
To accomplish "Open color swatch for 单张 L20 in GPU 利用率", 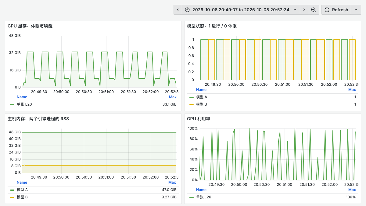I will tap(192, 197).
